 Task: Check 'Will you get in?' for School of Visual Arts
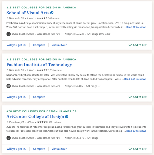point(16,45)
